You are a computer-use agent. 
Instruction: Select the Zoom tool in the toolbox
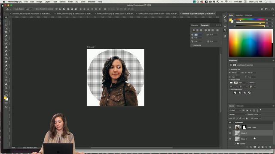6,88
